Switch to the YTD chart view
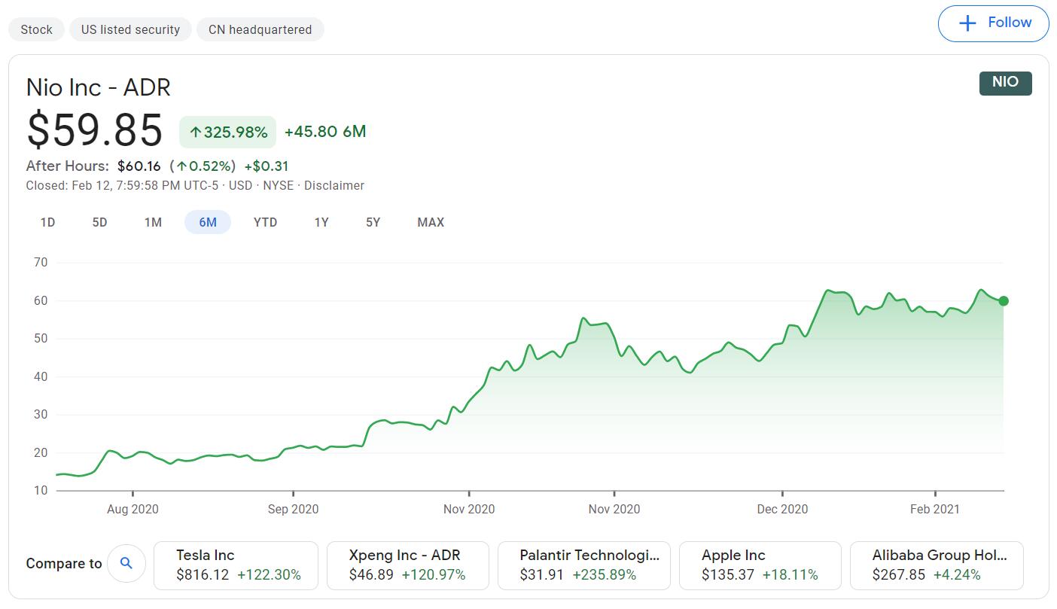 (265, 222)
